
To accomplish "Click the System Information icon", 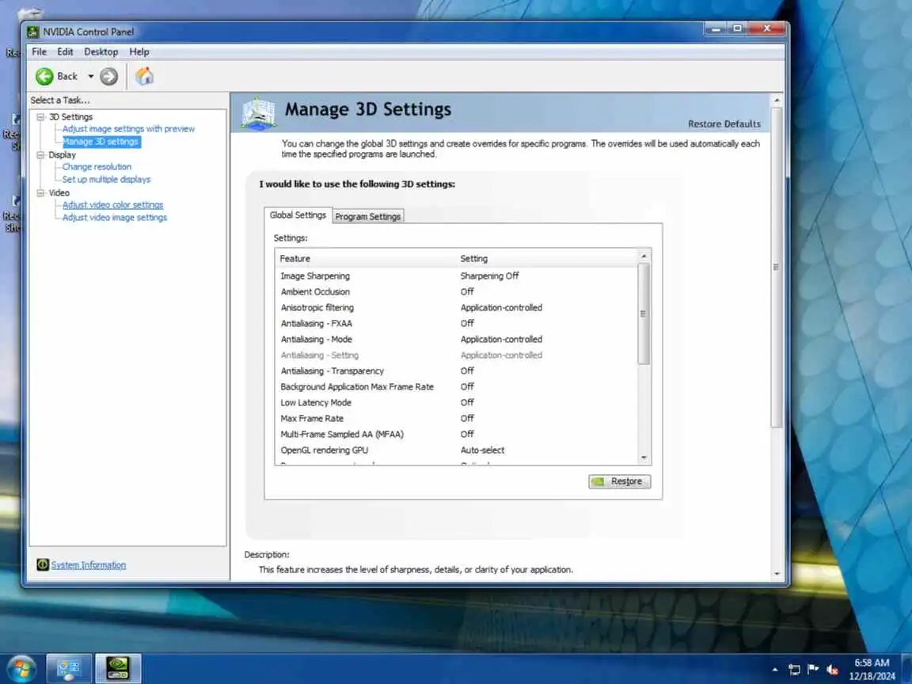I will point(43,564).
